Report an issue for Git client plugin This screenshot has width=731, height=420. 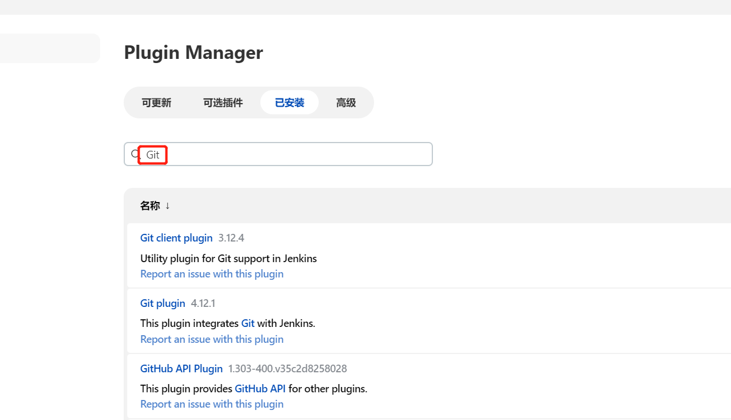(x=212, y=274)
